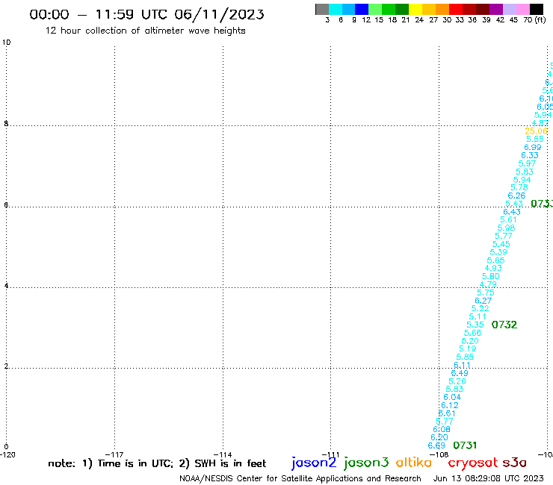Click the pink 70 ft legend swatch
This screenshot has width=553, height=485.
[x=523, y=9]
